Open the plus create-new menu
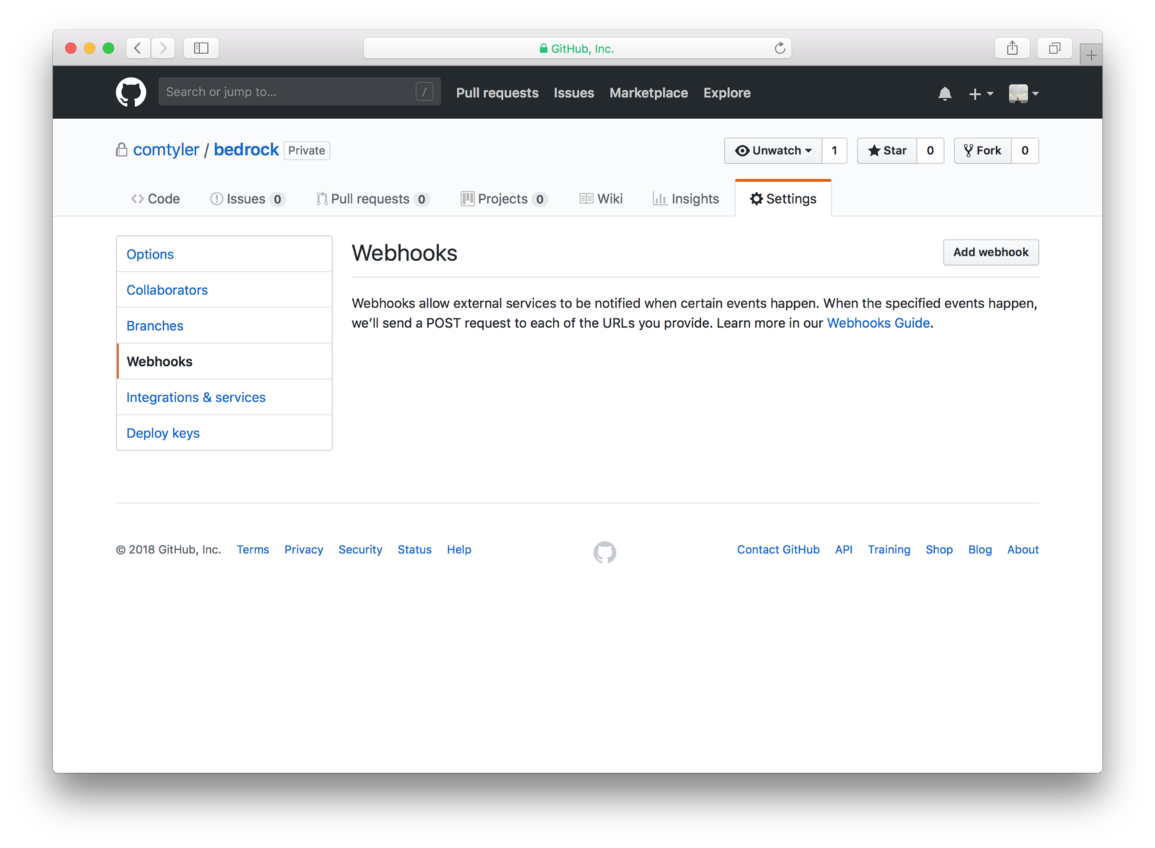The image size is (1155, 848). [x=981, y=94]
